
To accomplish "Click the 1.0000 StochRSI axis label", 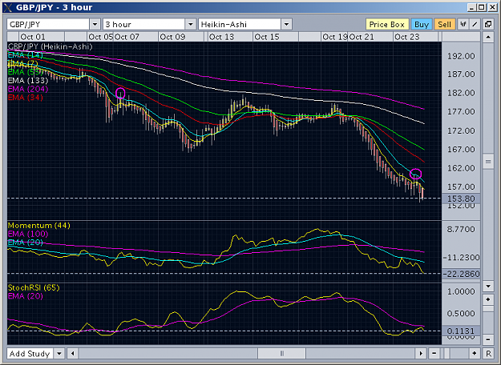I will [x=461, y=291].
